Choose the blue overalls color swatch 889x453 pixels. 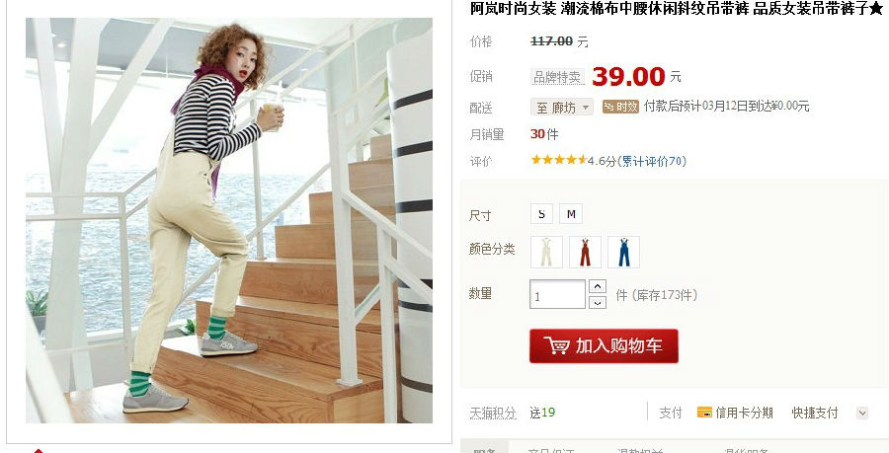pos(623,252)
